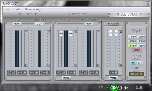Click the ESI JULI@ logo plate
Image resolution: width=152 pixels, height=91 pixels.
(129, 15)
